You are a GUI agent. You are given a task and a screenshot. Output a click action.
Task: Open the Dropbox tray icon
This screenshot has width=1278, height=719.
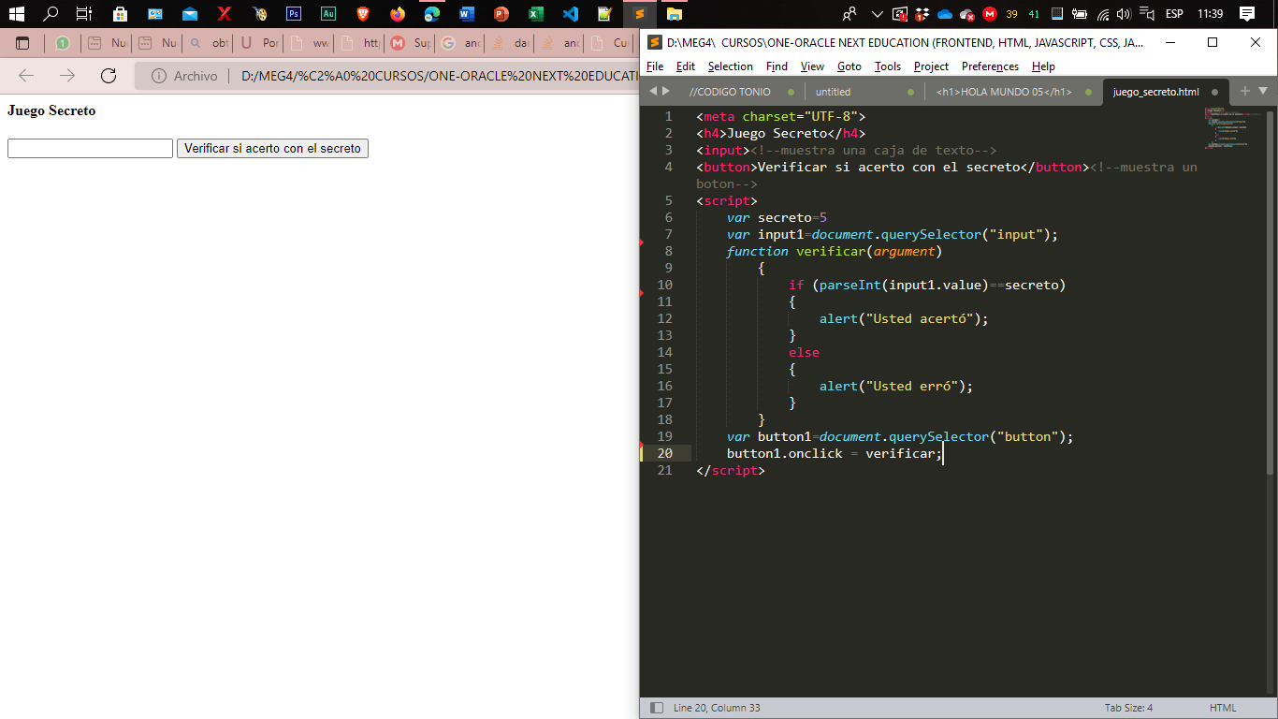pyautogui.click(x=922, y=14)
